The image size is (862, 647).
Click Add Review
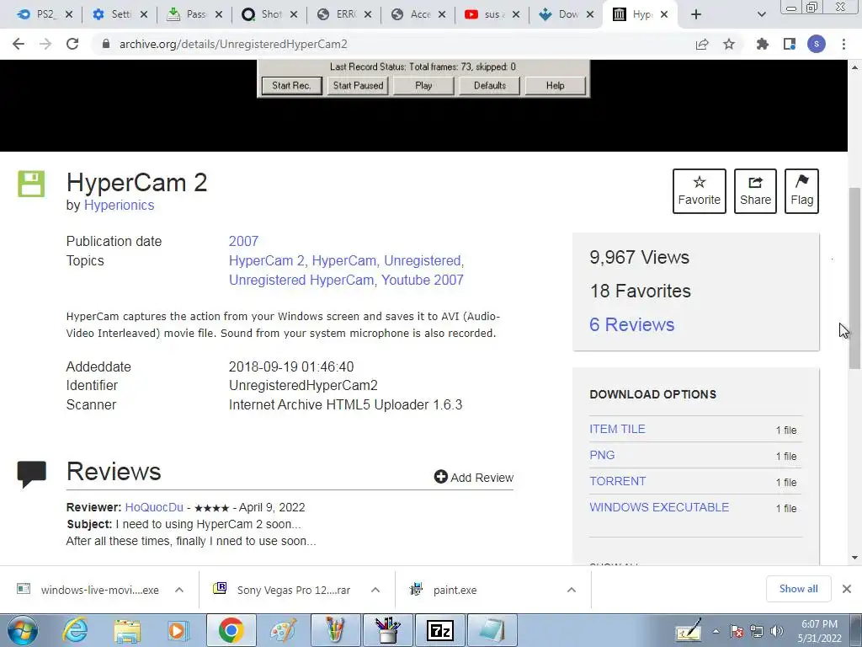[x=473, y=477]
